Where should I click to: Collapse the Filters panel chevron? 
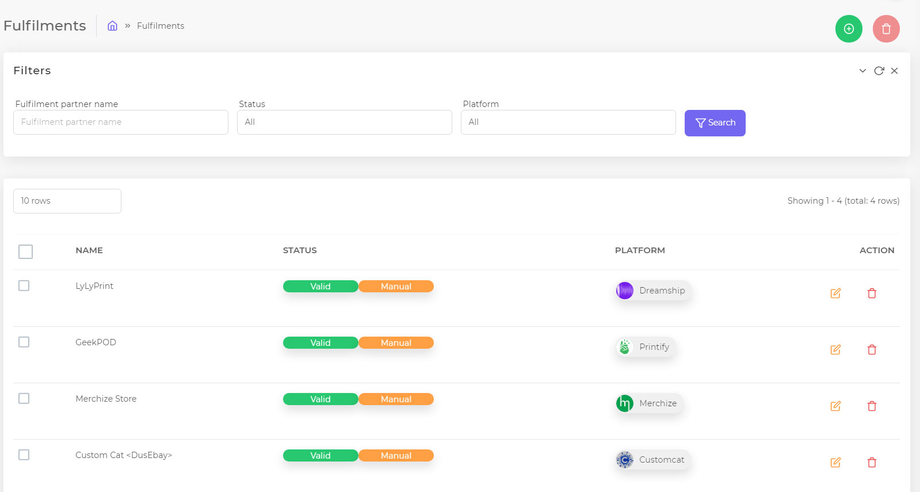pyautogui.click(x=862, y=71)
